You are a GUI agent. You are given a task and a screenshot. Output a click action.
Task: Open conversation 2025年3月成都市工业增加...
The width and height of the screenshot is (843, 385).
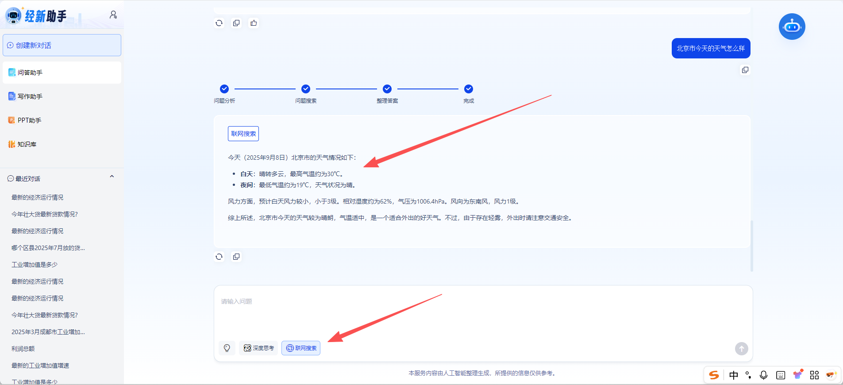(x=48, y=332)
